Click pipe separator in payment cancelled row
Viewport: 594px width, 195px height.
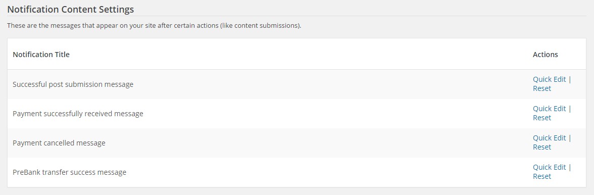pos(569,137)
